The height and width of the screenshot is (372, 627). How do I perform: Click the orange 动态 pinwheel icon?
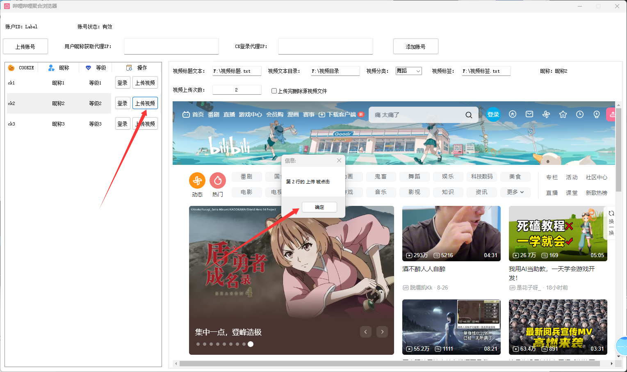[197, 180]
